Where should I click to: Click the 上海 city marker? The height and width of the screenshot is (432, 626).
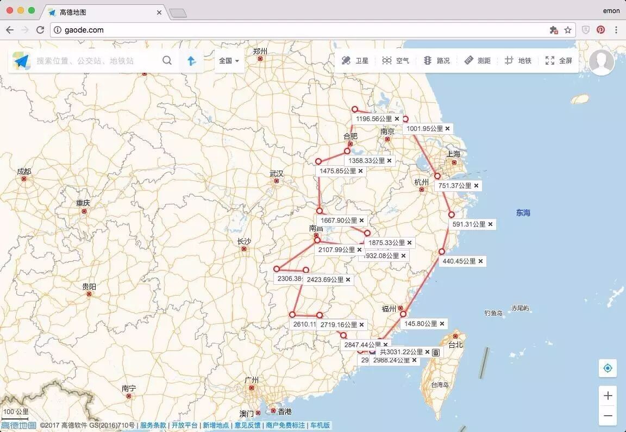point(454,162)
